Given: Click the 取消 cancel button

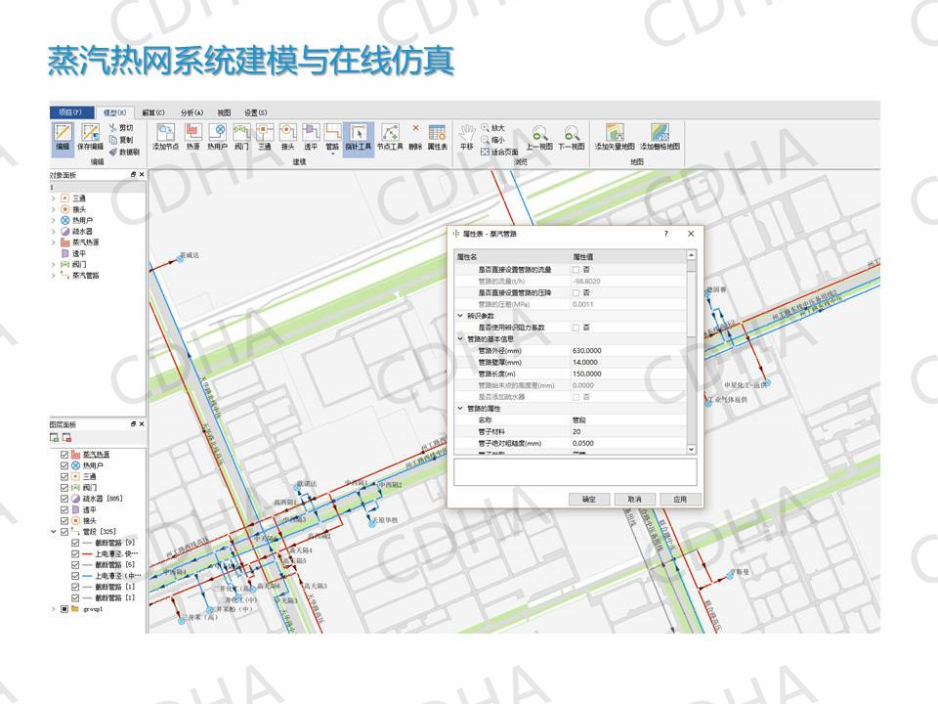Looking at the screenshot, I should click(635, 500).
